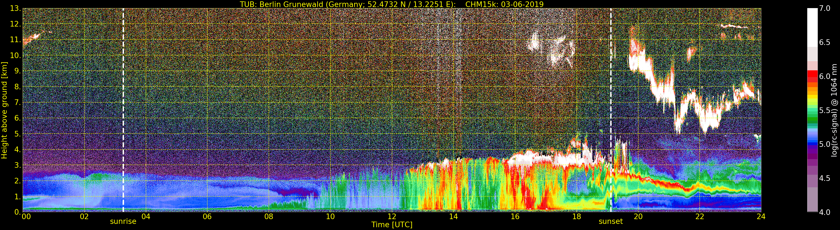
Task: Select the 24 tick on the time axis
Action: tap(761, 217)
